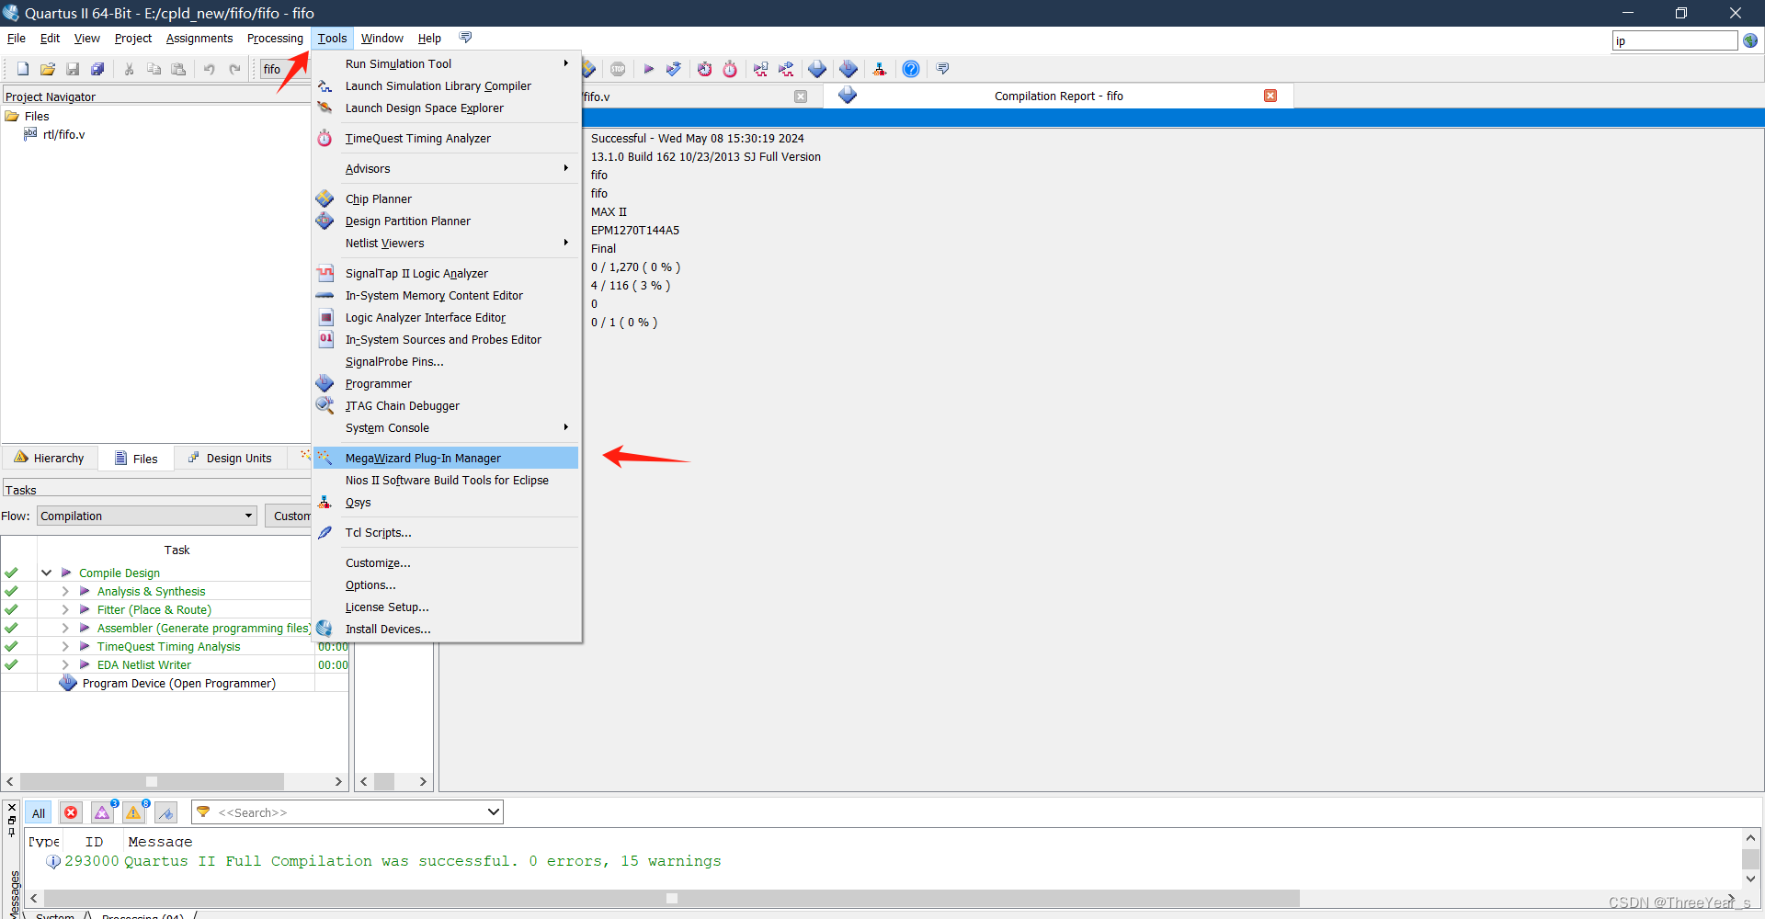Screen dimensions: 1765x919
Task: Select MegaWizard Plug-In Manager menu item
Action: pos(446,458)
